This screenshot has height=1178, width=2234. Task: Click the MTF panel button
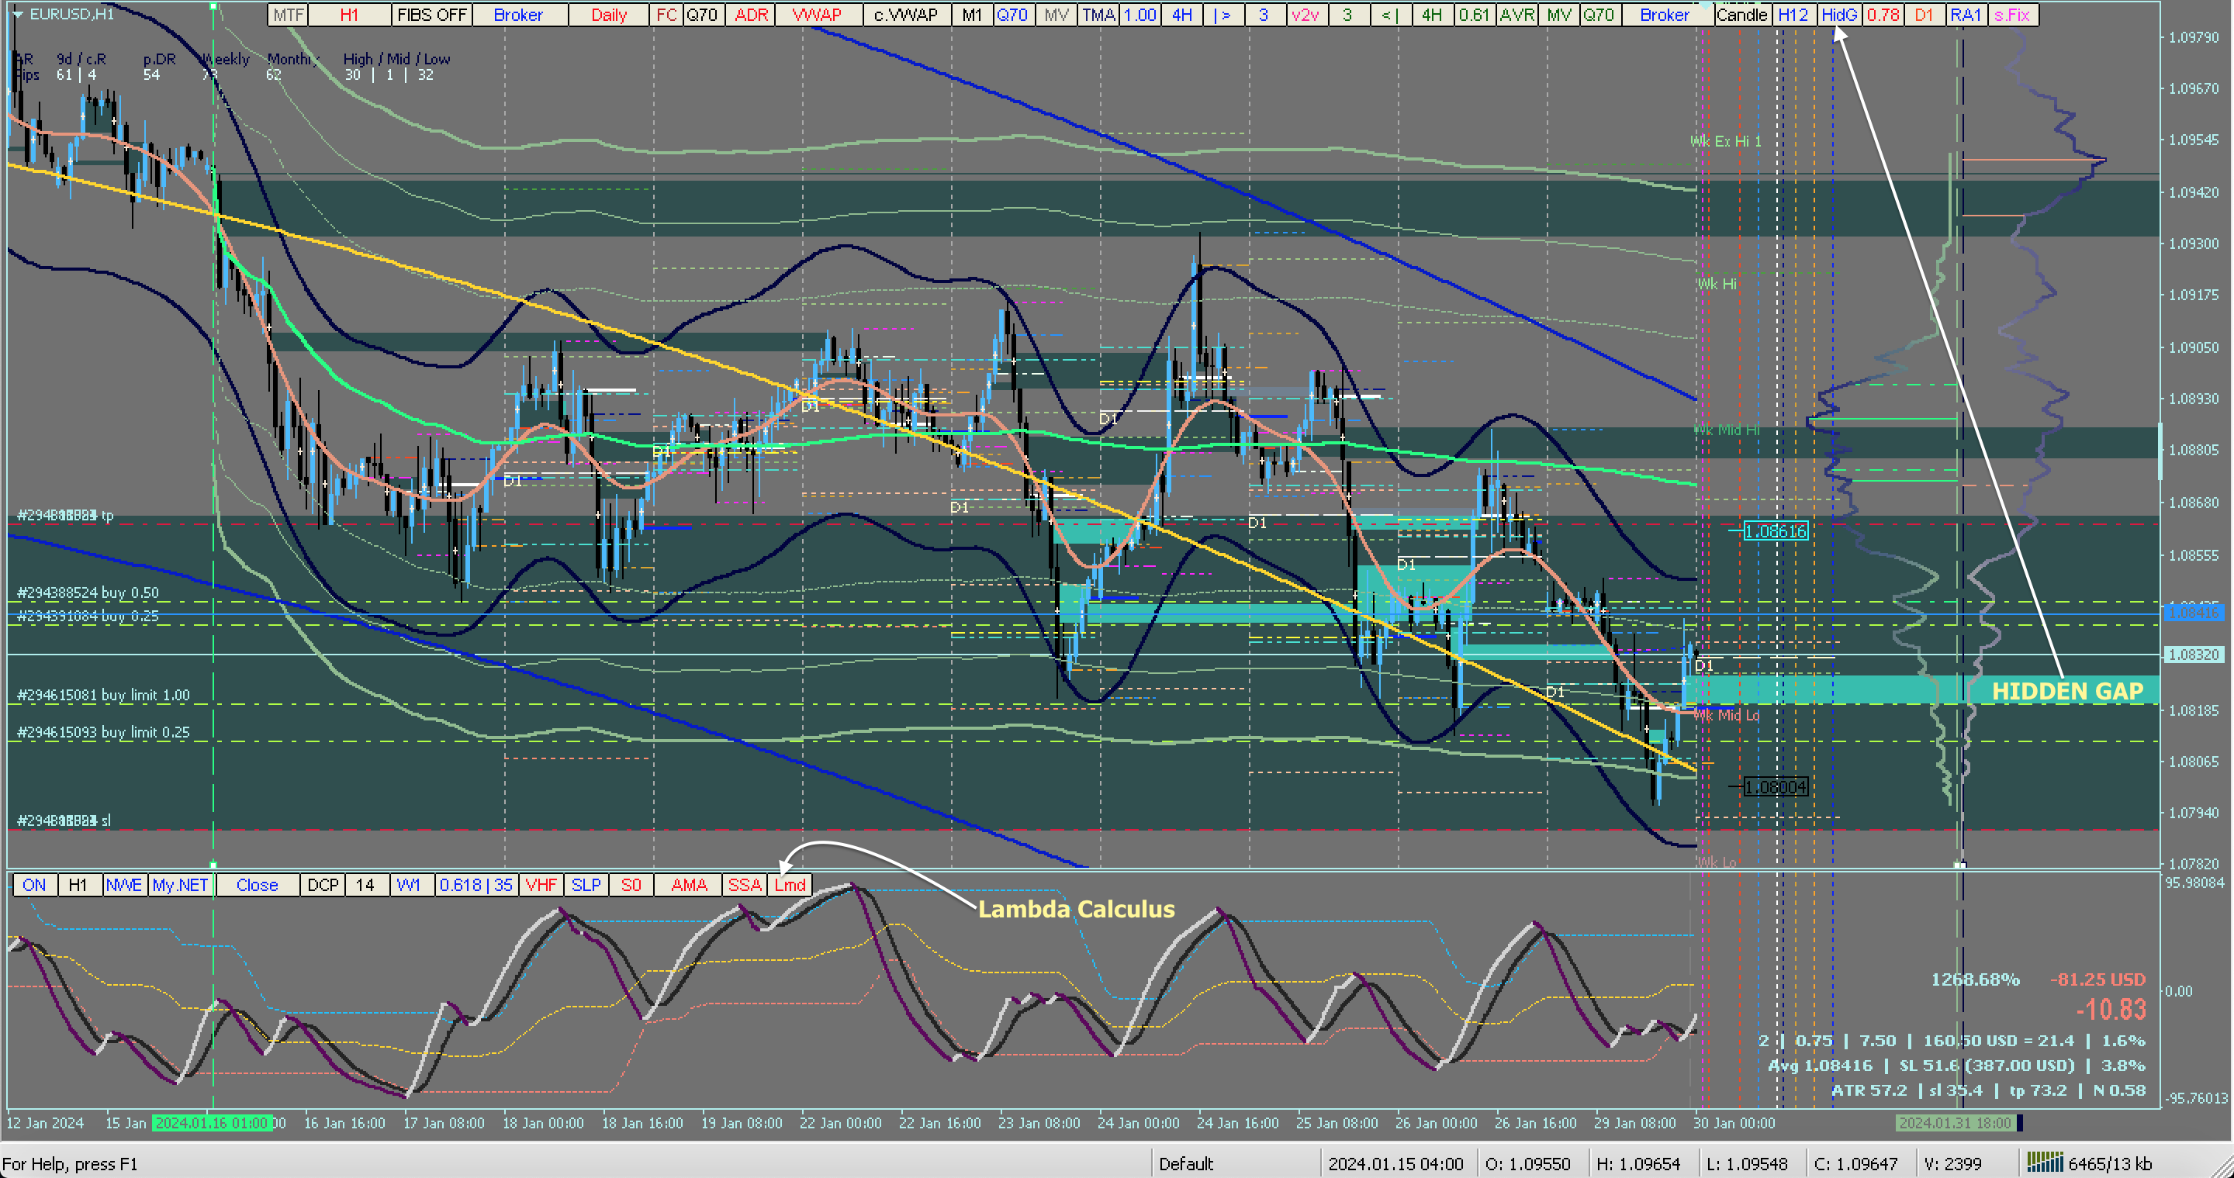click(x=288, y=15)
